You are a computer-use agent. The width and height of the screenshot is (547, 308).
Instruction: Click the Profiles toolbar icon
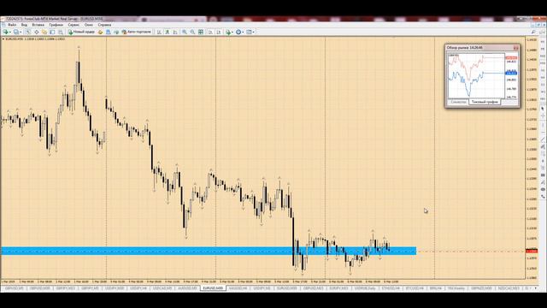tap(16, 32)
